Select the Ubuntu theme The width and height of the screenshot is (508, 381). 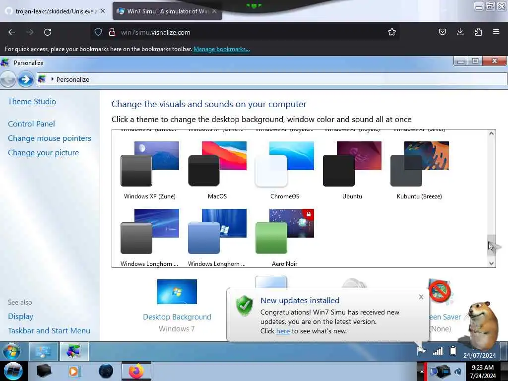coord(352,170)
